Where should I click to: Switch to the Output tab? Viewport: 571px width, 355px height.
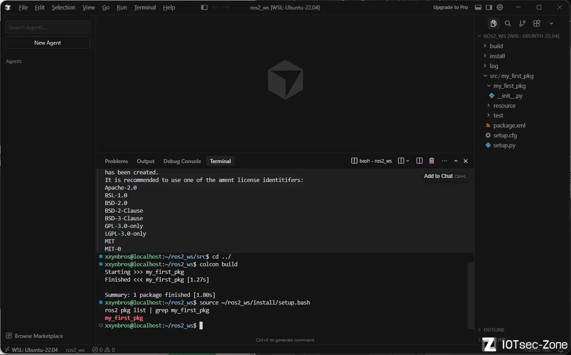[145, 161]
